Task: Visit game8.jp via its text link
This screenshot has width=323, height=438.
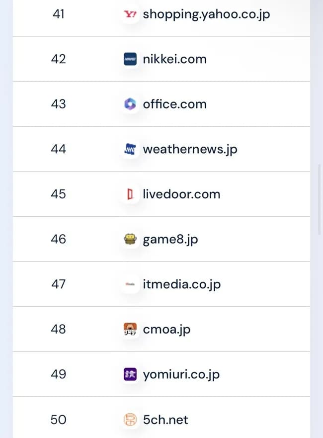Action: click(170, 239)
